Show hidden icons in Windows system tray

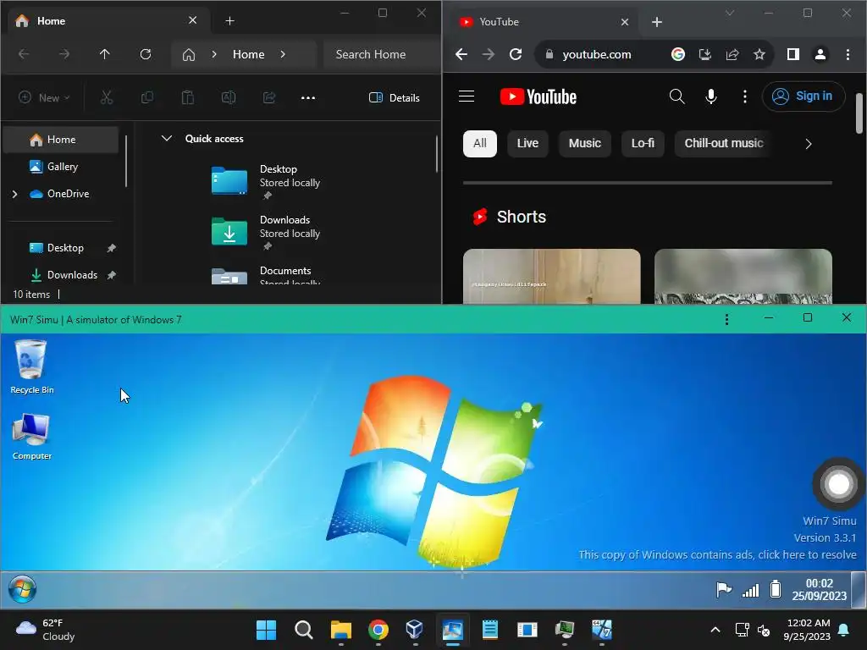coord(715,630)
